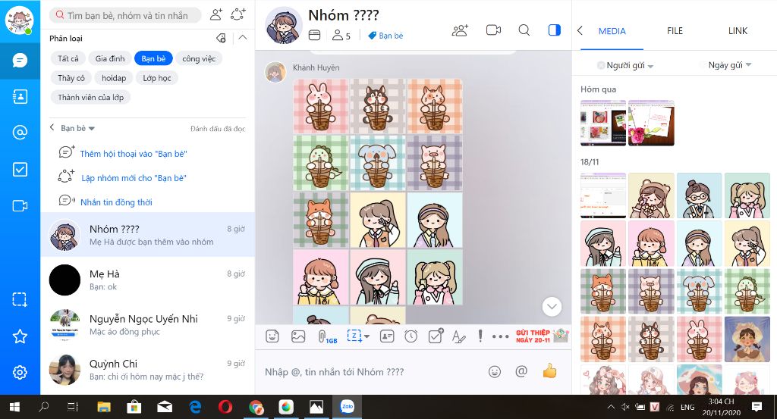The image size is (777, 419).
Task: Open Bạn bè category dropdown
Action: [78, 128]
